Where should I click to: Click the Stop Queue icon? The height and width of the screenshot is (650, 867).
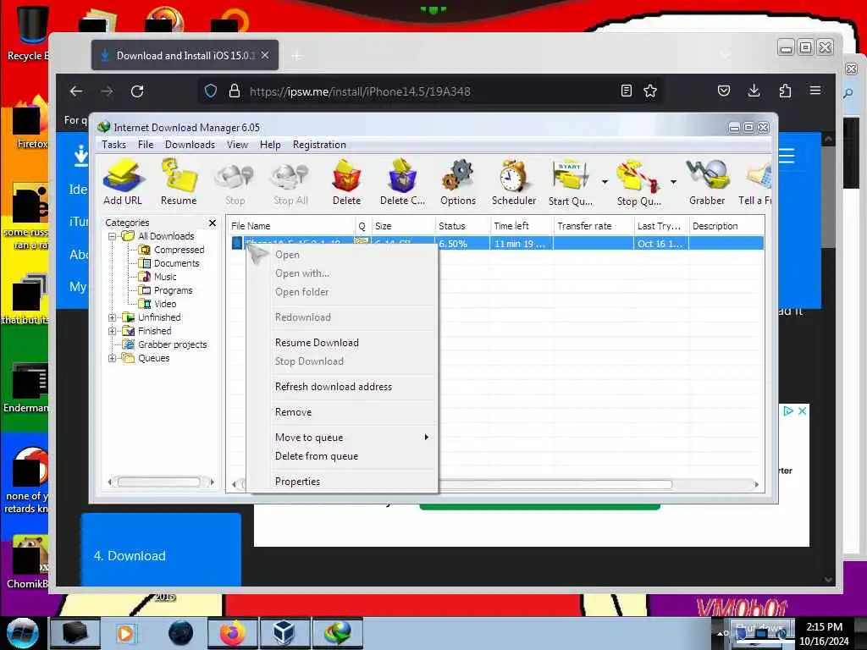pos(638,182)
